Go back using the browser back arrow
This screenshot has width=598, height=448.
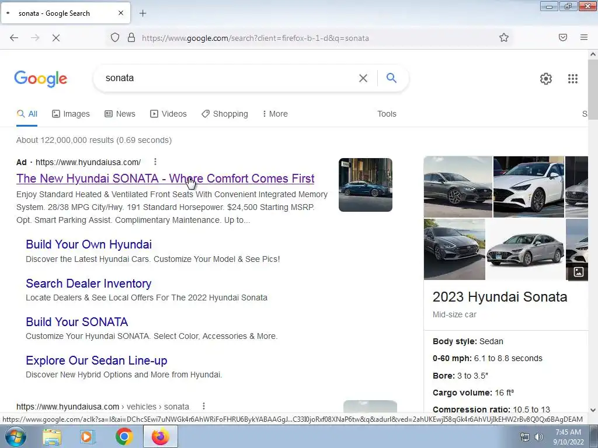tap(14, 38)
